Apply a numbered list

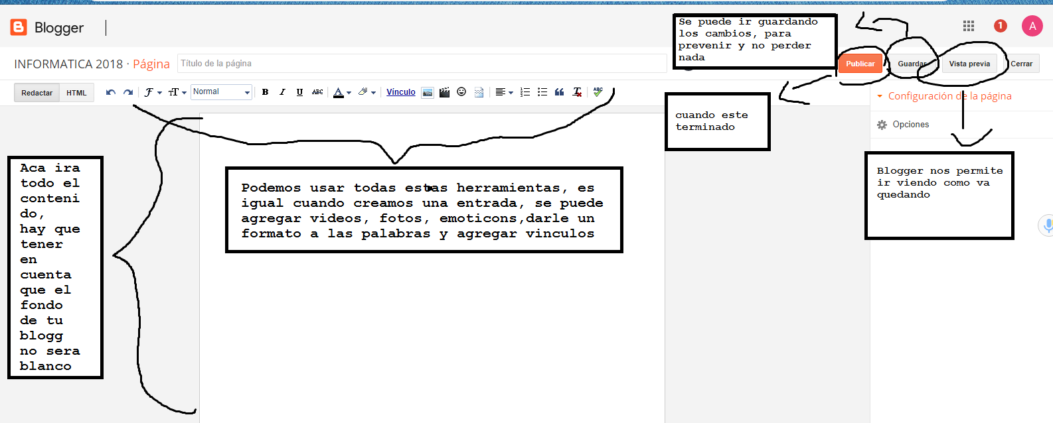(x=525, y=92)
